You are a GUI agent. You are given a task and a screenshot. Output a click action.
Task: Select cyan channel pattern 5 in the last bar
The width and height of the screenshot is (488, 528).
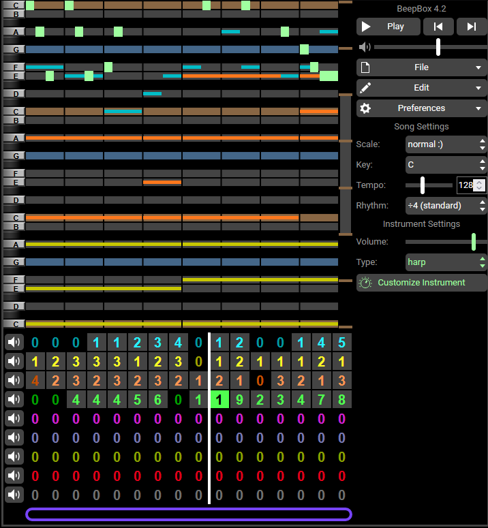342,343
